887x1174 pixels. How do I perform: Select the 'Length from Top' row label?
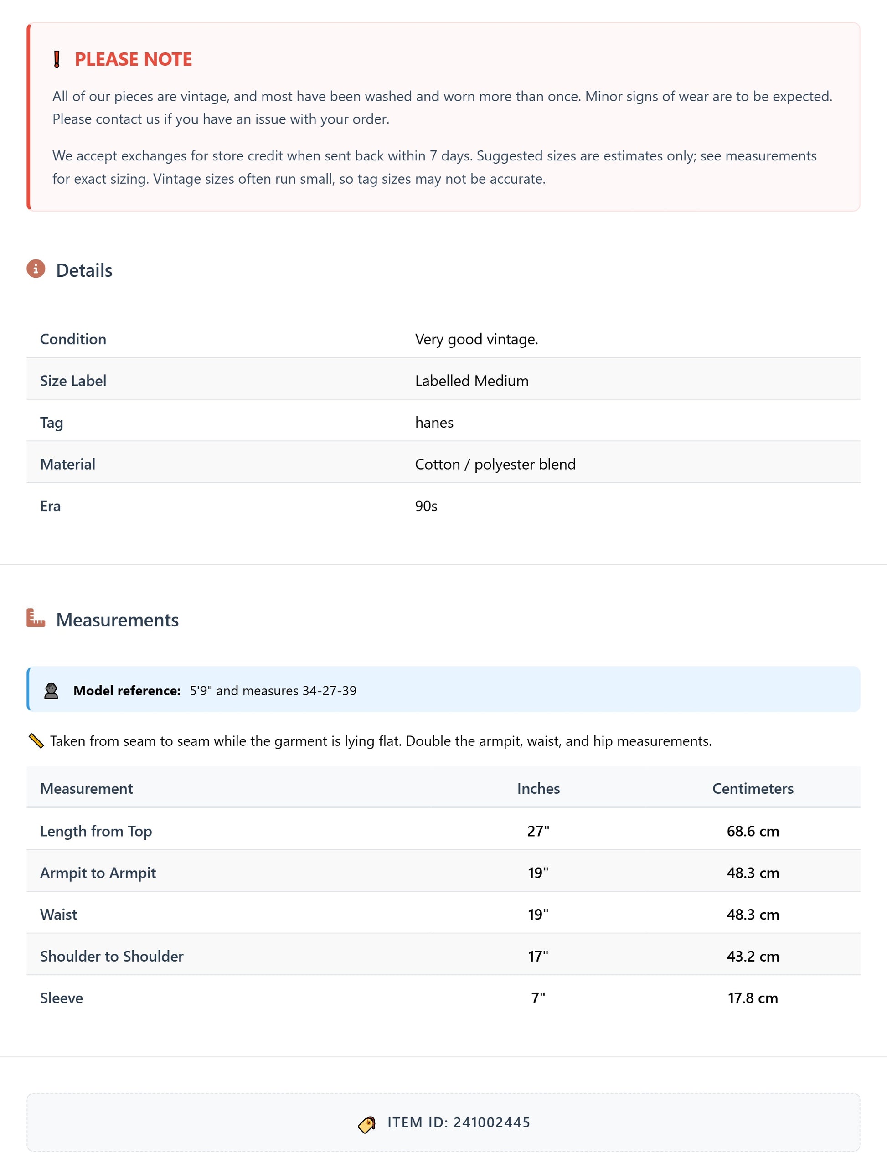(96, 831)
